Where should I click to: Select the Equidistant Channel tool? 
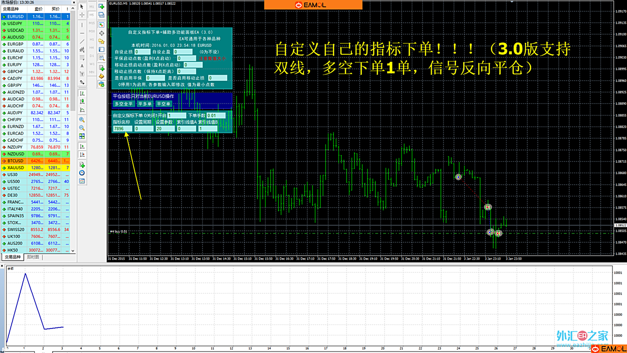82,49
